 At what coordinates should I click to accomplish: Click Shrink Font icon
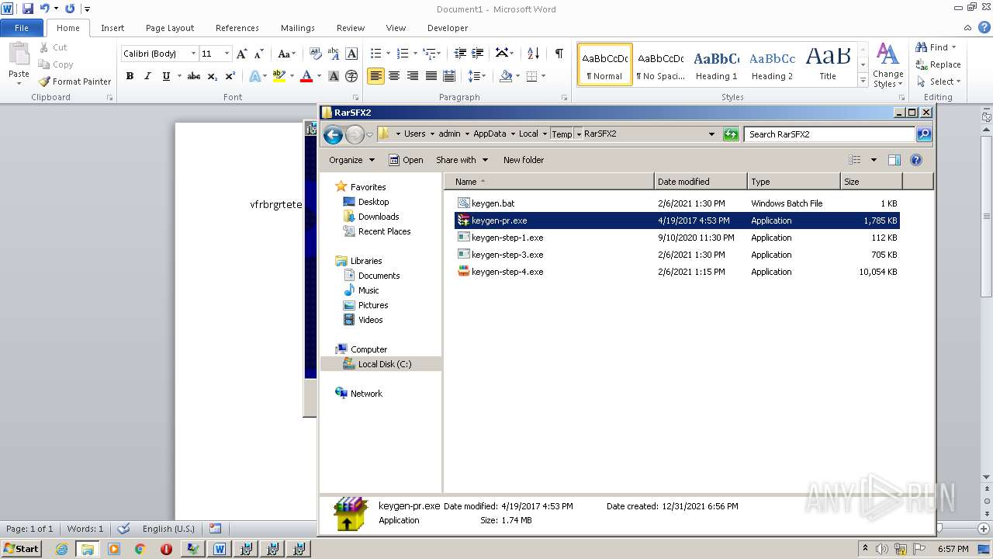(260, 54)
